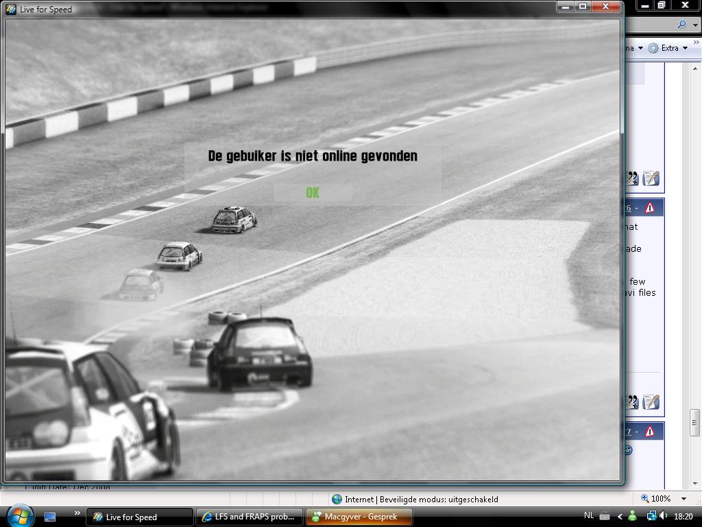Expand the quick launch overflow chevron
702x527 pixels.
[77, 513]
